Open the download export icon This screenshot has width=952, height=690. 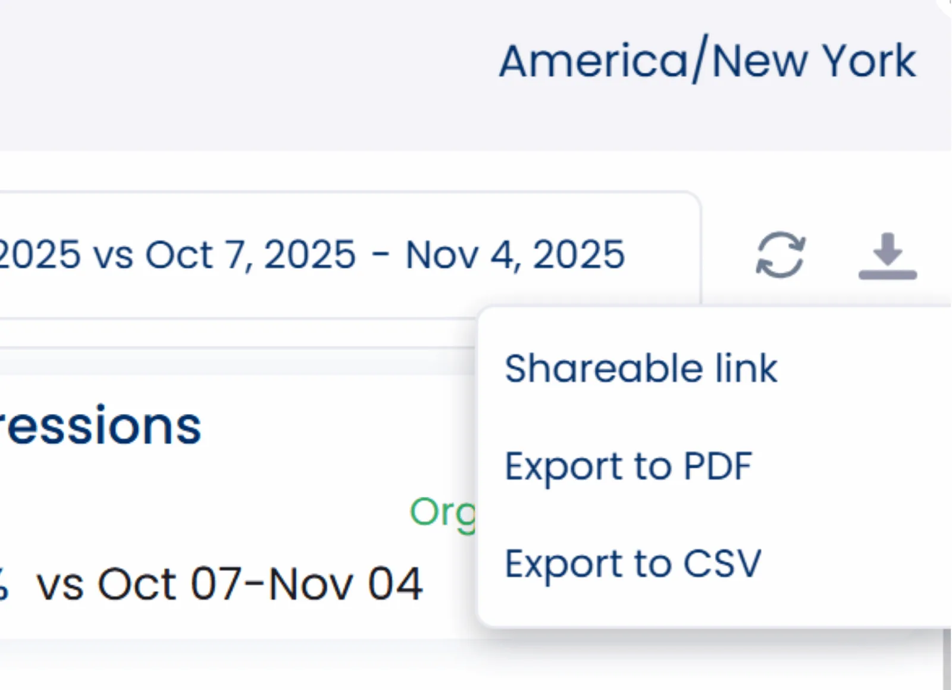pos(887,256)
